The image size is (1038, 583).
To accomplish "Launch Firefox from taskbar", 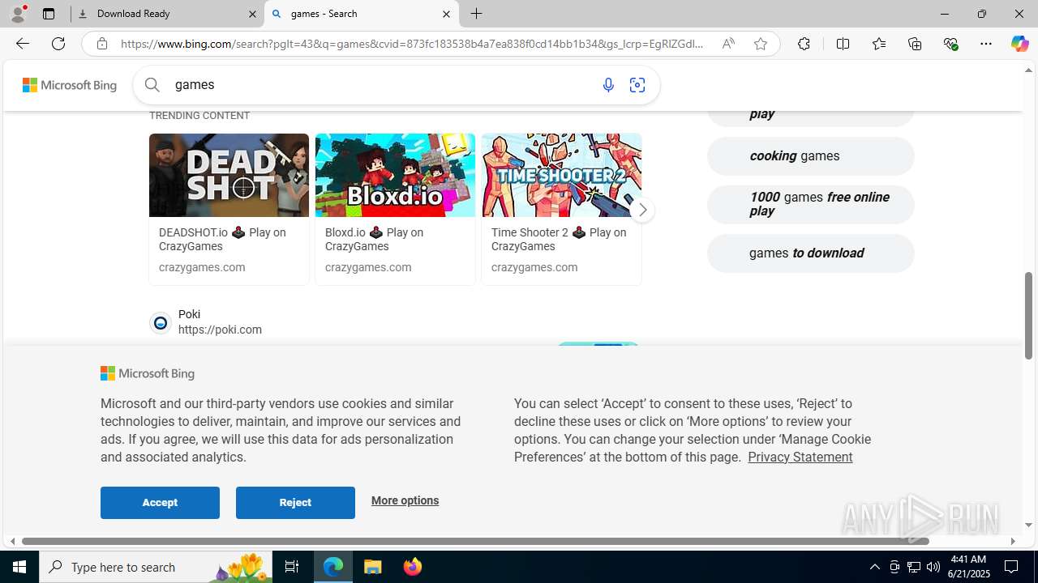I will coord(413,567).
